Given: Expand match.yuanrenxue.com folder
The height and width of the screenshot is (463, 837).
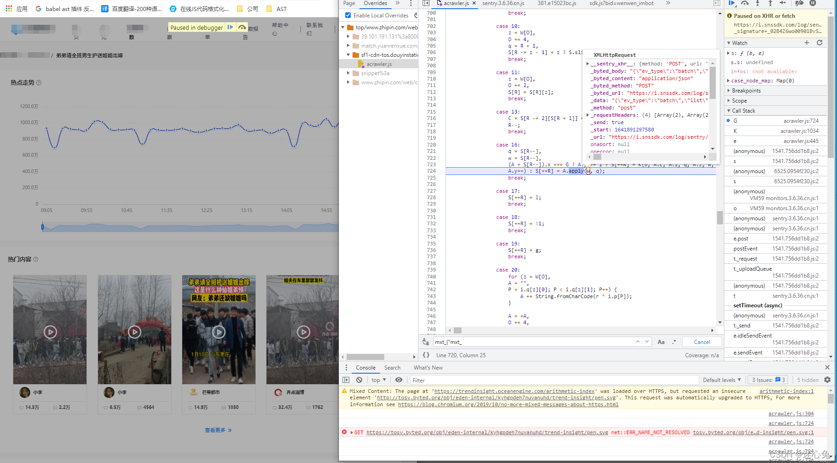Looking at the screenshot, I should tap(348, 46).
